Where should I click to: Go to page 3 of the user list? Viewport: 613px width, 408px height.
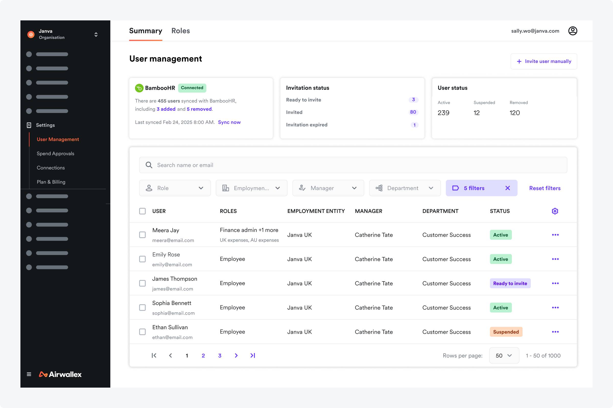coord(219,355)
